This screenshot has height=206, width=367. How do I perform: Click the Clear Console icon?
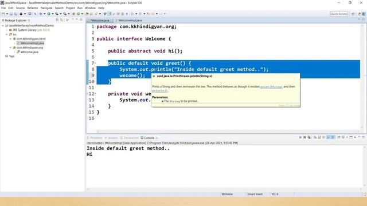315,137
